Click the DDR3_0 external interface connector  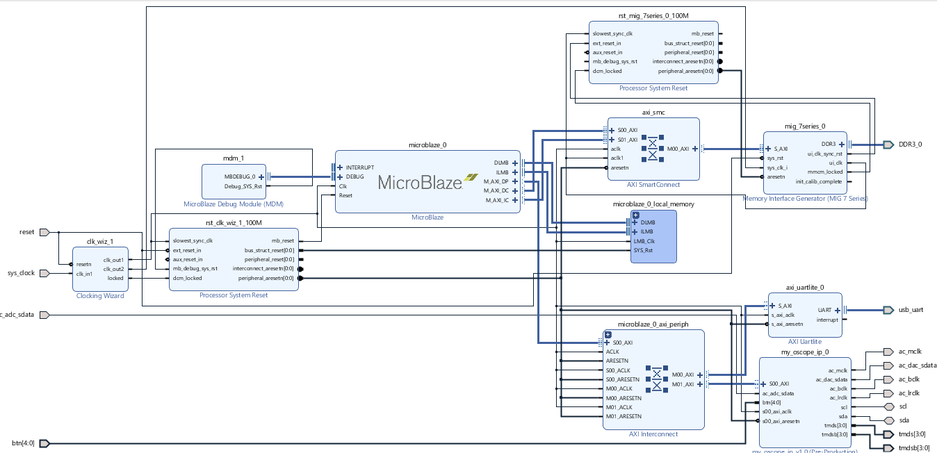tap(888, 145)
